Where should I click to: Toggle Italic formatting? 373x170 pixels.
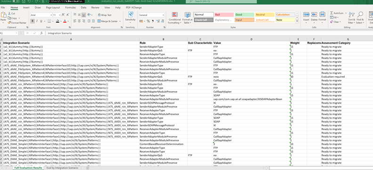(37, 21)
